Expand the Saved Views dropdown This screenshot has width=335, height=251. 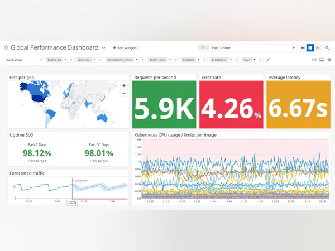23,60
